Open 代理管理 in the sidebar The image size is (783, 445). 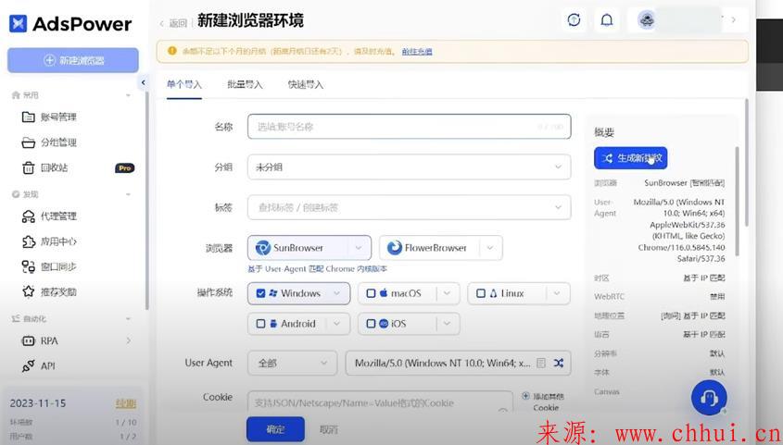[49, 216]
